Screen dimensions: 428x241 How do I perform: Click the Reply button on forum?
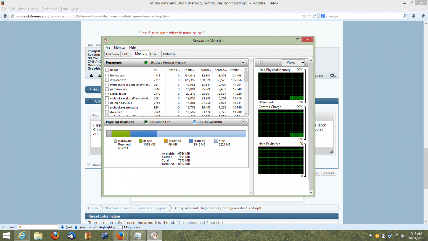94,89
